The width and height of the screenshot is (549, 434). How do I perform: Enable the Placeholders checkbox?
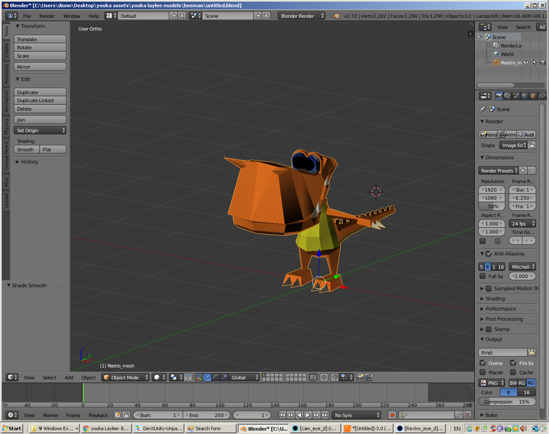coord(482,372)
